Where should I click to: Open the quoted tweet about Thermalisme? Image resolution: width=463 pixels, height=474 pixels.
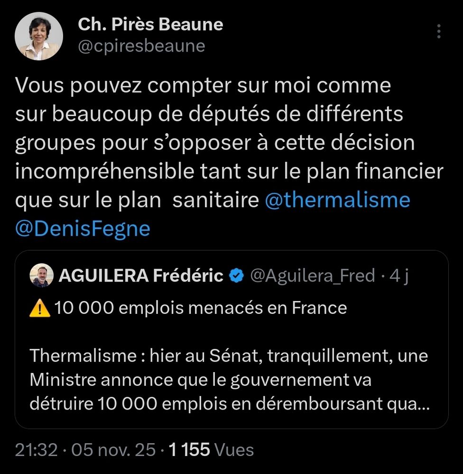click(231, 339)
